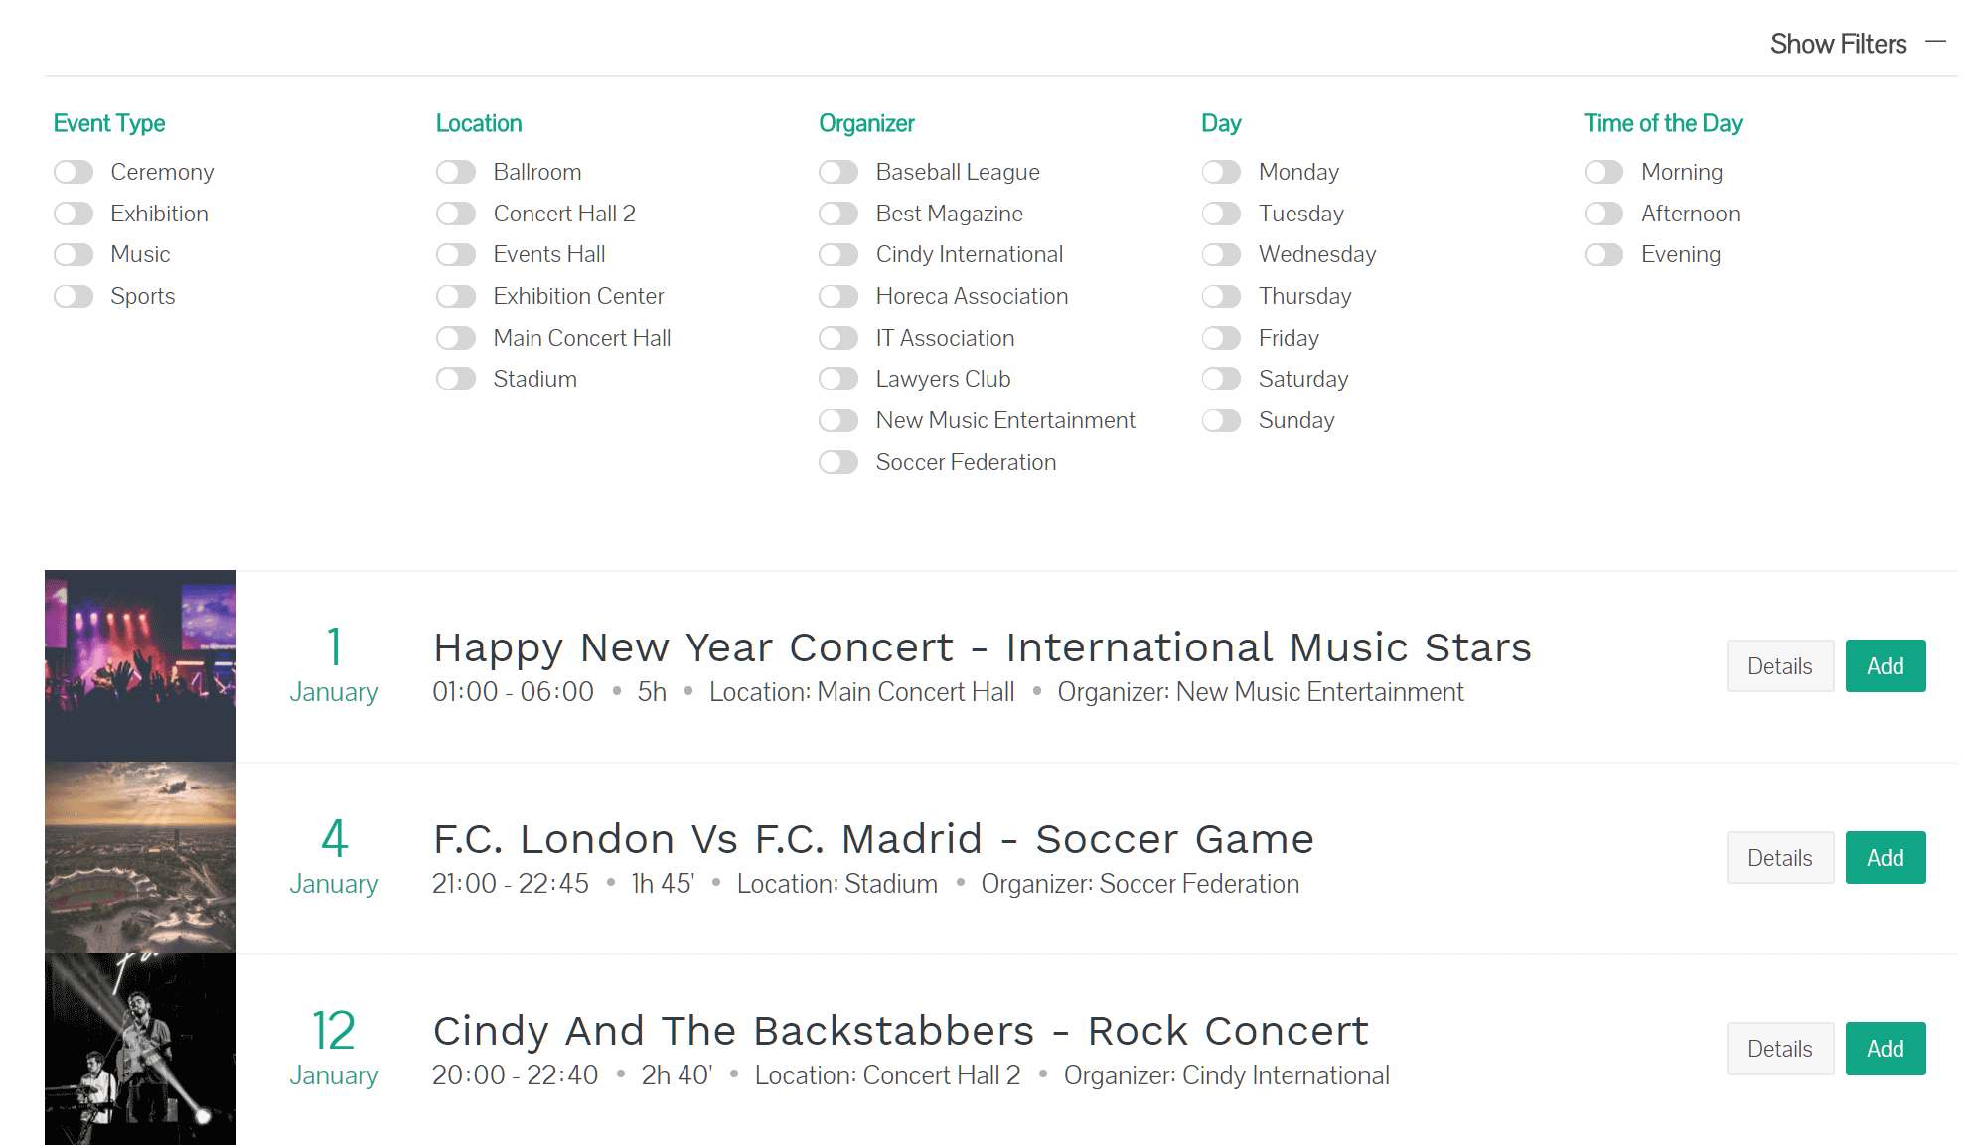This screenshot has width=1976, height=1145.
Task: Turn on the Sunday filter switch
Action: coord(1221,421)
